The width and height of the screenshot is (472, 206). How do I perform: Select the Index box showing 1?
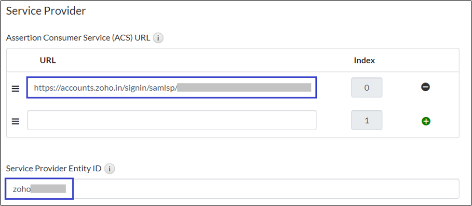click(366, 120)
